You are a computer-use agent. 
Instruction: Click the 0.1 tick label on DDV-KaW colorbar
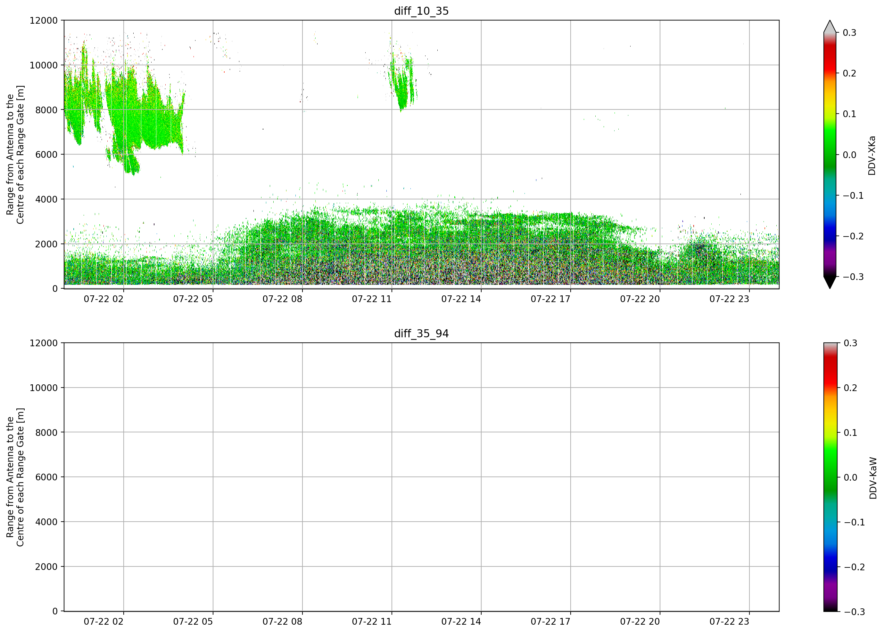[850, 433]
